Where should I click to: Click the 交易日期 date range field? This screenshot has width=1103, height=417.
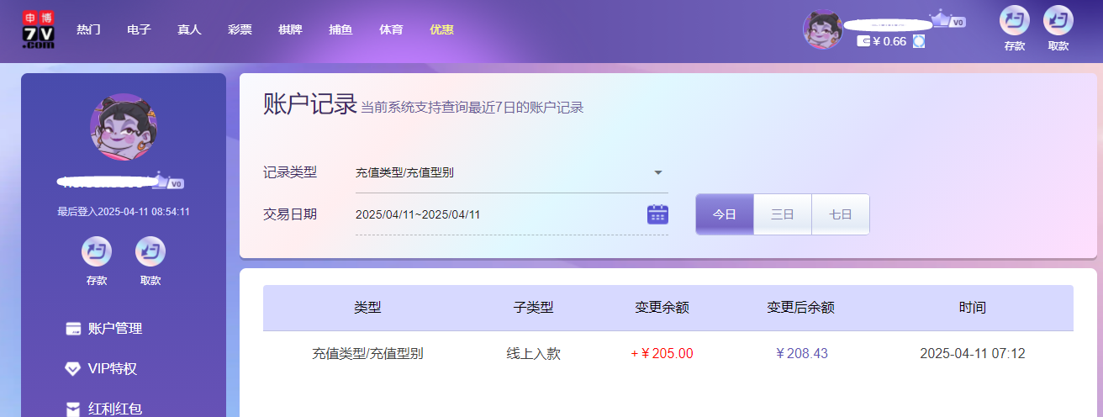tap(496, 214)
